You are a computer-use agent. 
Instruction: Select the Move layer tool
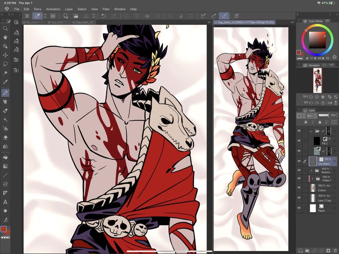5,55
